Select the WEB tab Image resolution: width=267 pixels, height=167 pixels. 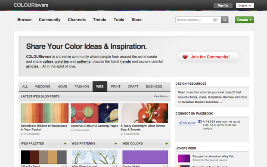100,87
